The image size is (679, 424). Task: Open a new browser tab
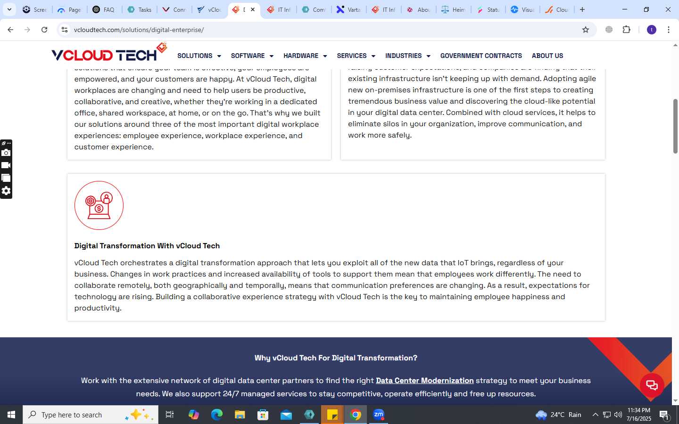(x=582, y=9)
